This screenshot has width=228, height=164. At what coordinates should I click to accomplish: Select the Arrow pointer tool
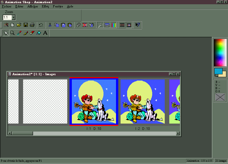click(6, 33)
